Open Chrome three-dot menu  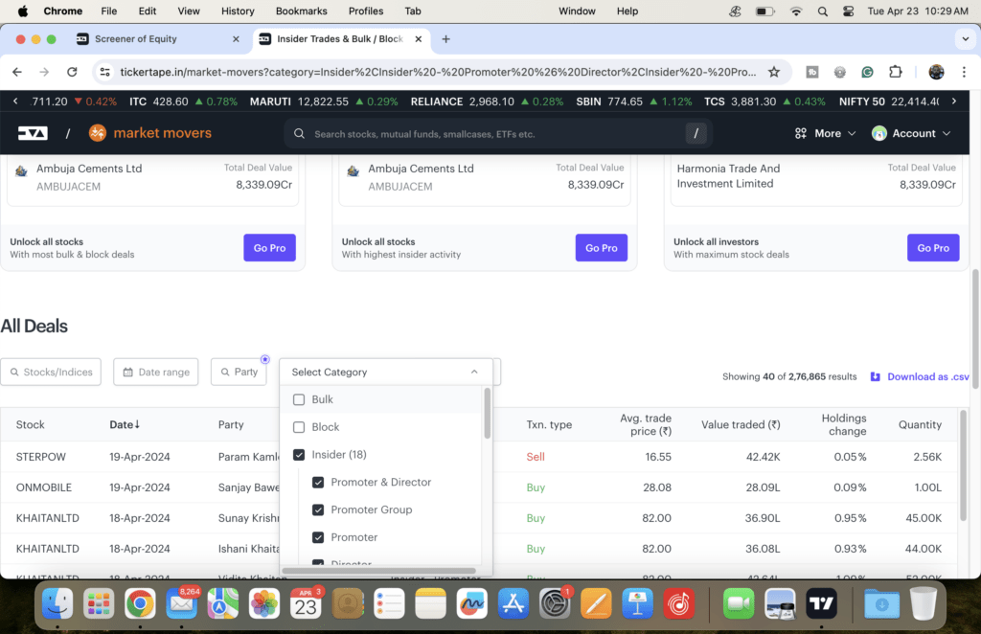[964, 72]
